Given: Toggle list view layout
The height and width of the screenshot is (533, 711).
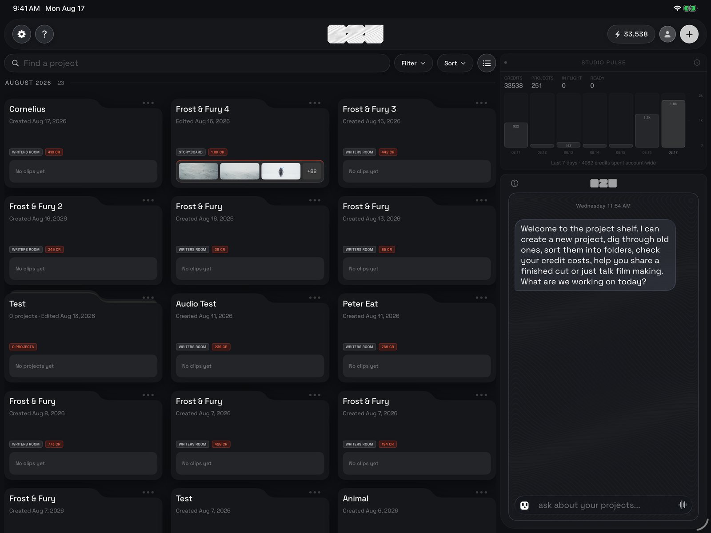Looking at the screenshot, I should 487,63.
